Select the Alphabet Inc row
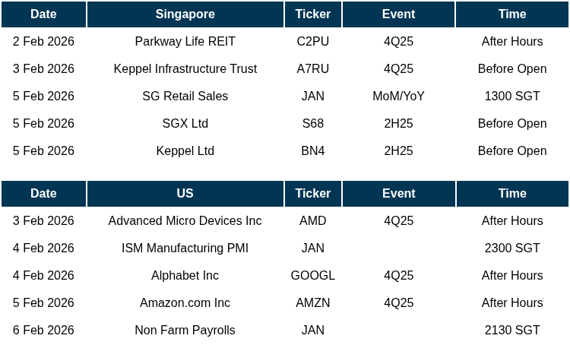570x345 pixels. click(185, 276)
